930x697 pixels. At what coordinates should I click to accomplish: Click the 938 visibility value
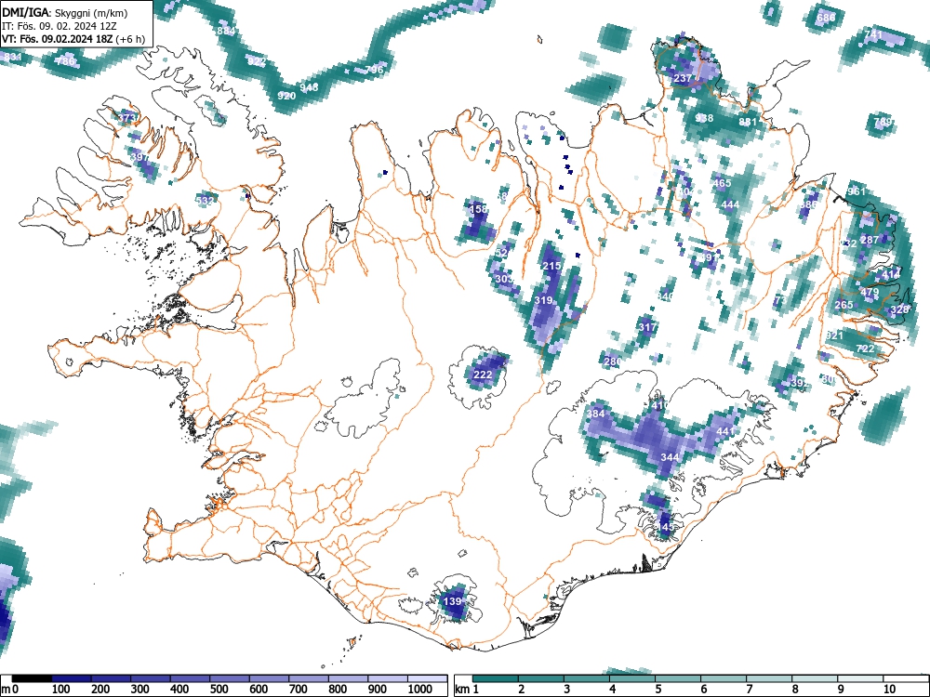coord(704,118)
